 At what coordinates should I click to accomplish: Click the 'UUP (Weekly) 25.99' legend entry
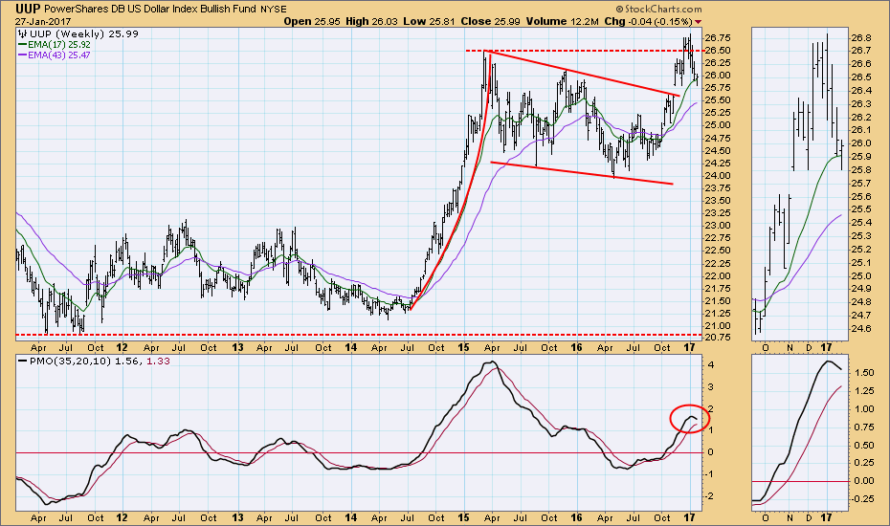click(x=84, y=34)
